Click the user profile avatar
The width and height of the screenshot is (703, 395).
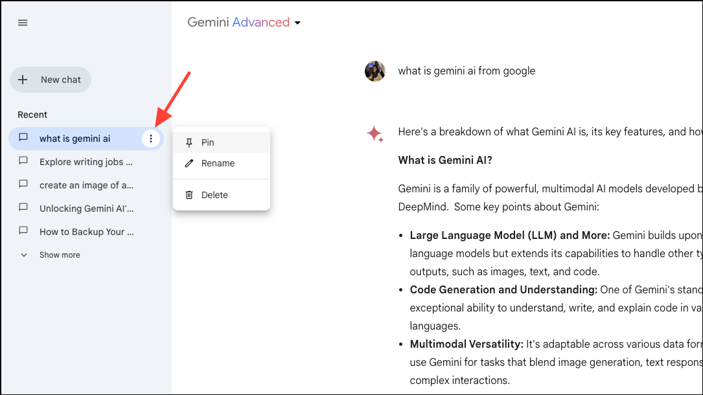(375, 71)
